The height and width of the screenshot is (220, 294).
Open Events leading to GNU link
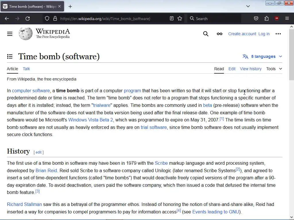[x=216, y=212]
